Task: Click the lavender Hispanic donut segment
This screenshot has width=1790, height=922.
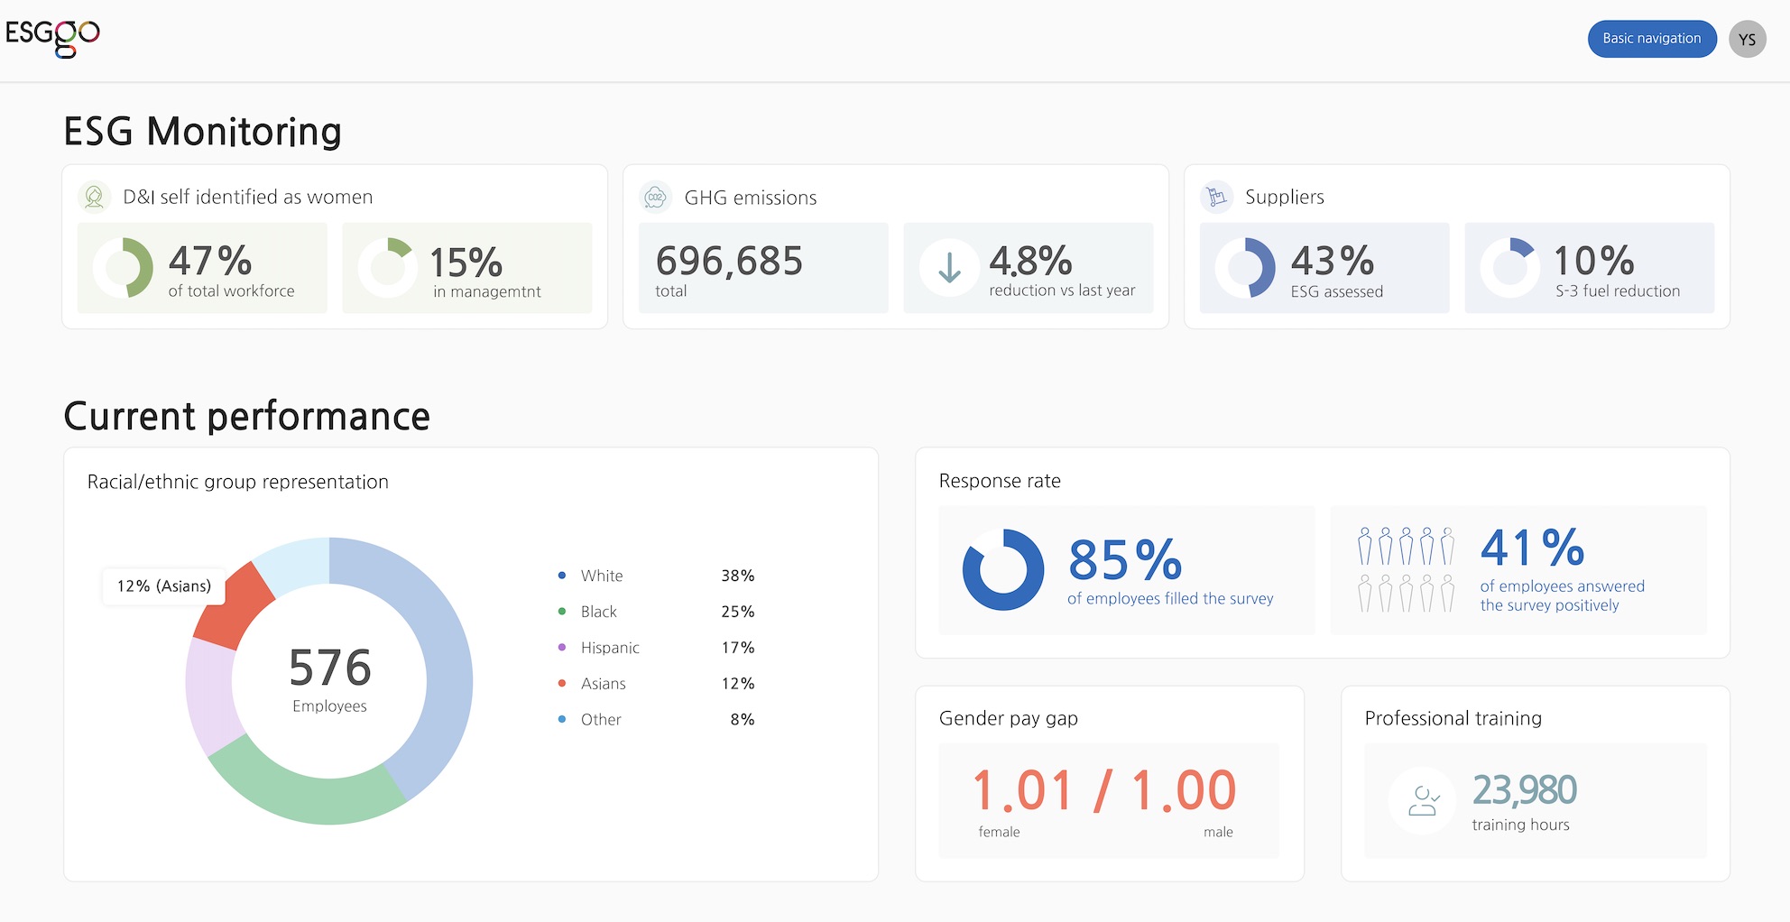Action: coord(210,696)
